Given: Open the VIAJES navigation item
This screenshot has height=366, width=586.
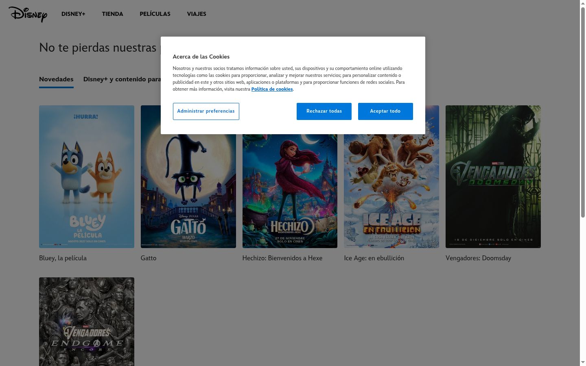Looking at the screenshot, I should (x=197, y=14).
